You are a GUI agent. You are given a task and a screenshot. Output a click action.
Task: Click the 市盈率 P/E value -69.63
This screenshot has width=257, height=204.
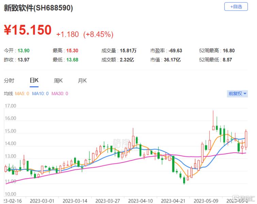[175, 51]
